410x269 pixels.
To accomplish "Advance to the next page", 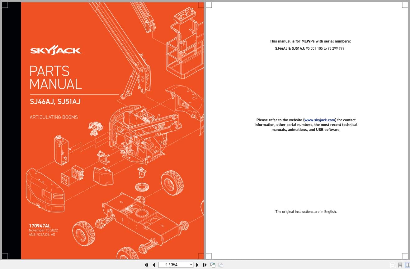I will tap(197, 265).
